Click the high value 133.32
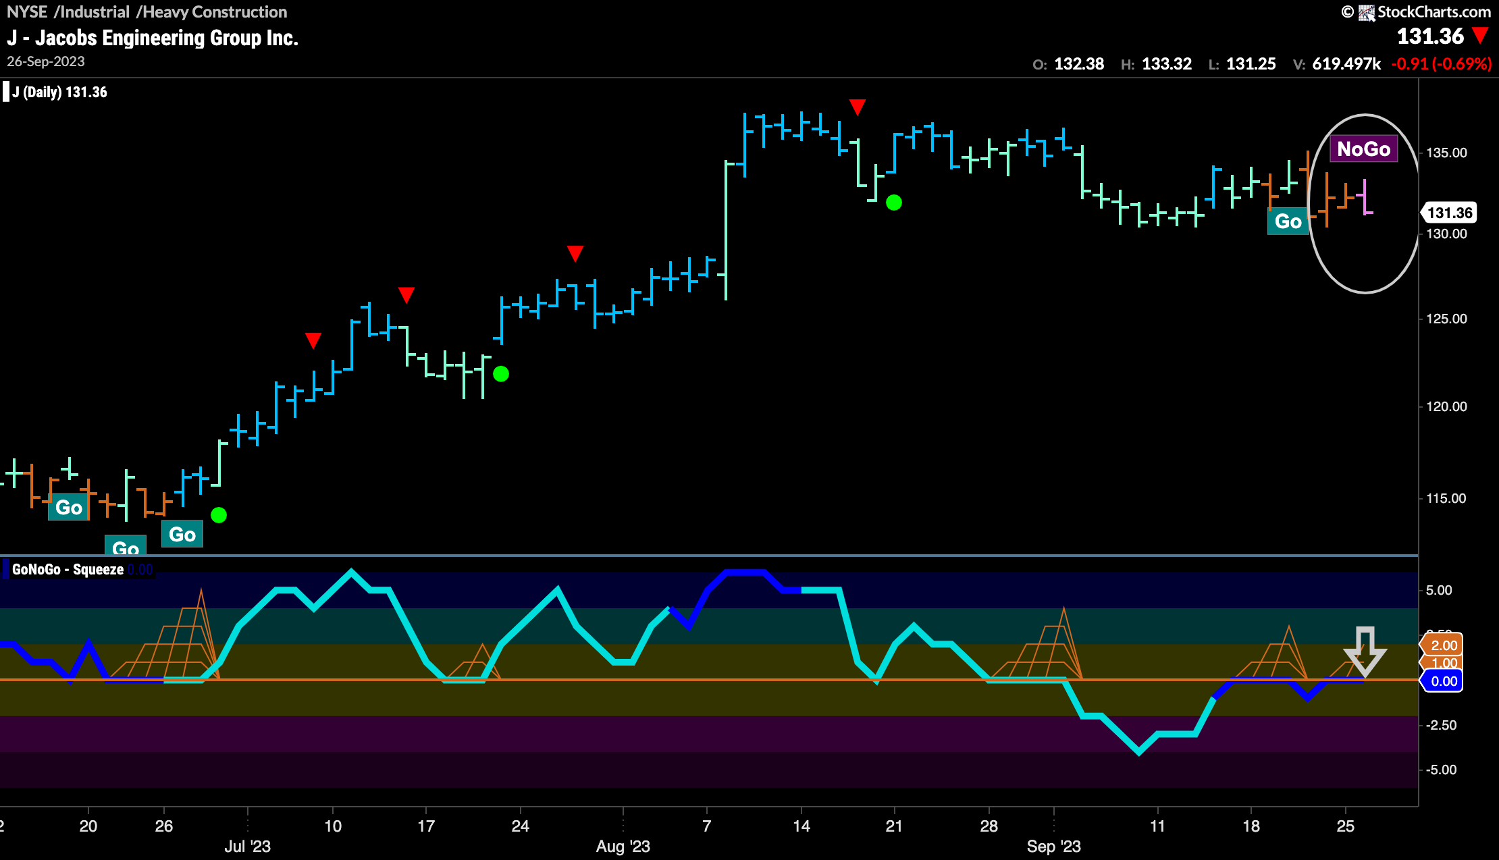The width and height of the screenshot is (1499, 860). click(1167, 64)
